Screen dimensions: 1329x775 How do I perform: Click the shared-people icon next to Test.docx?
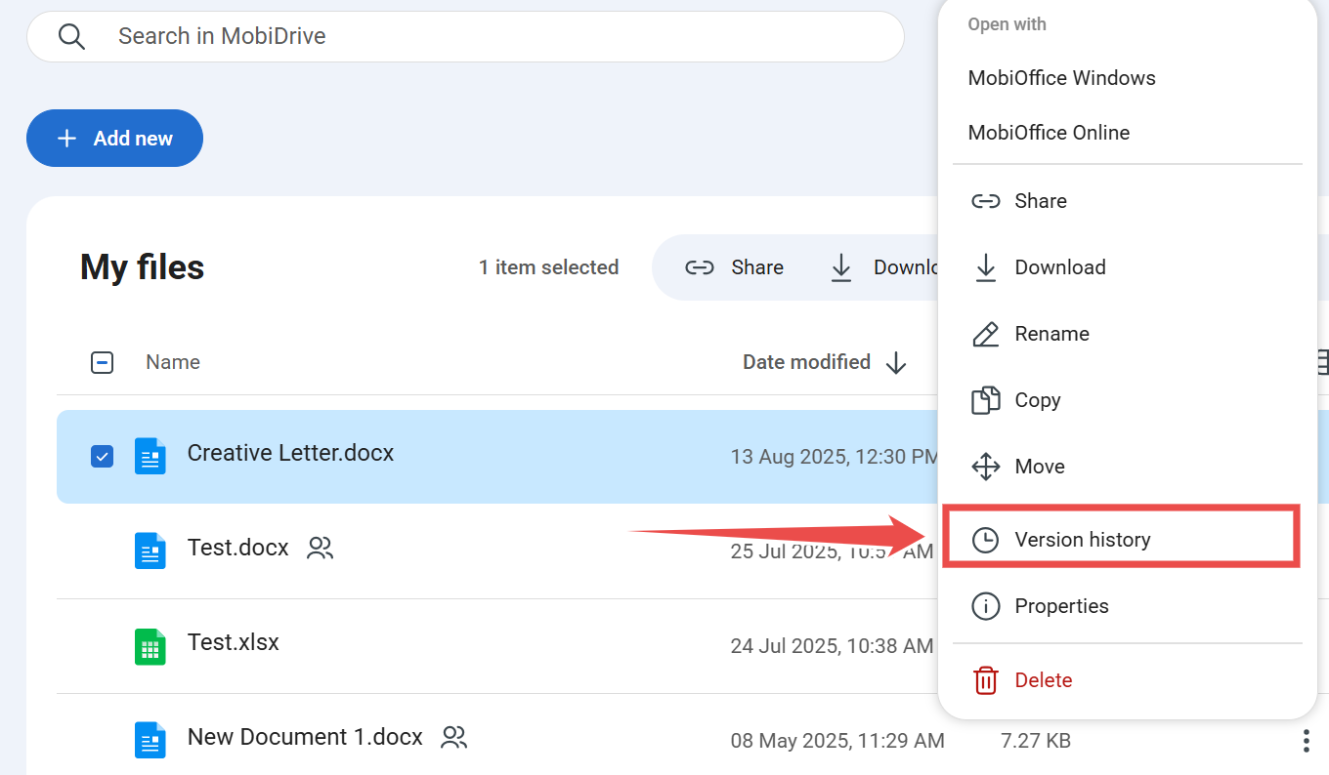(x=320, y=549)
